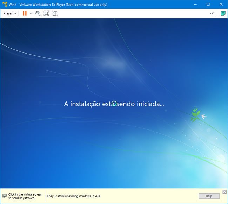Click the Help button in Easy Install bar
Image resolution: width=228 pixels, height=204 pixels.
[209, 196]
